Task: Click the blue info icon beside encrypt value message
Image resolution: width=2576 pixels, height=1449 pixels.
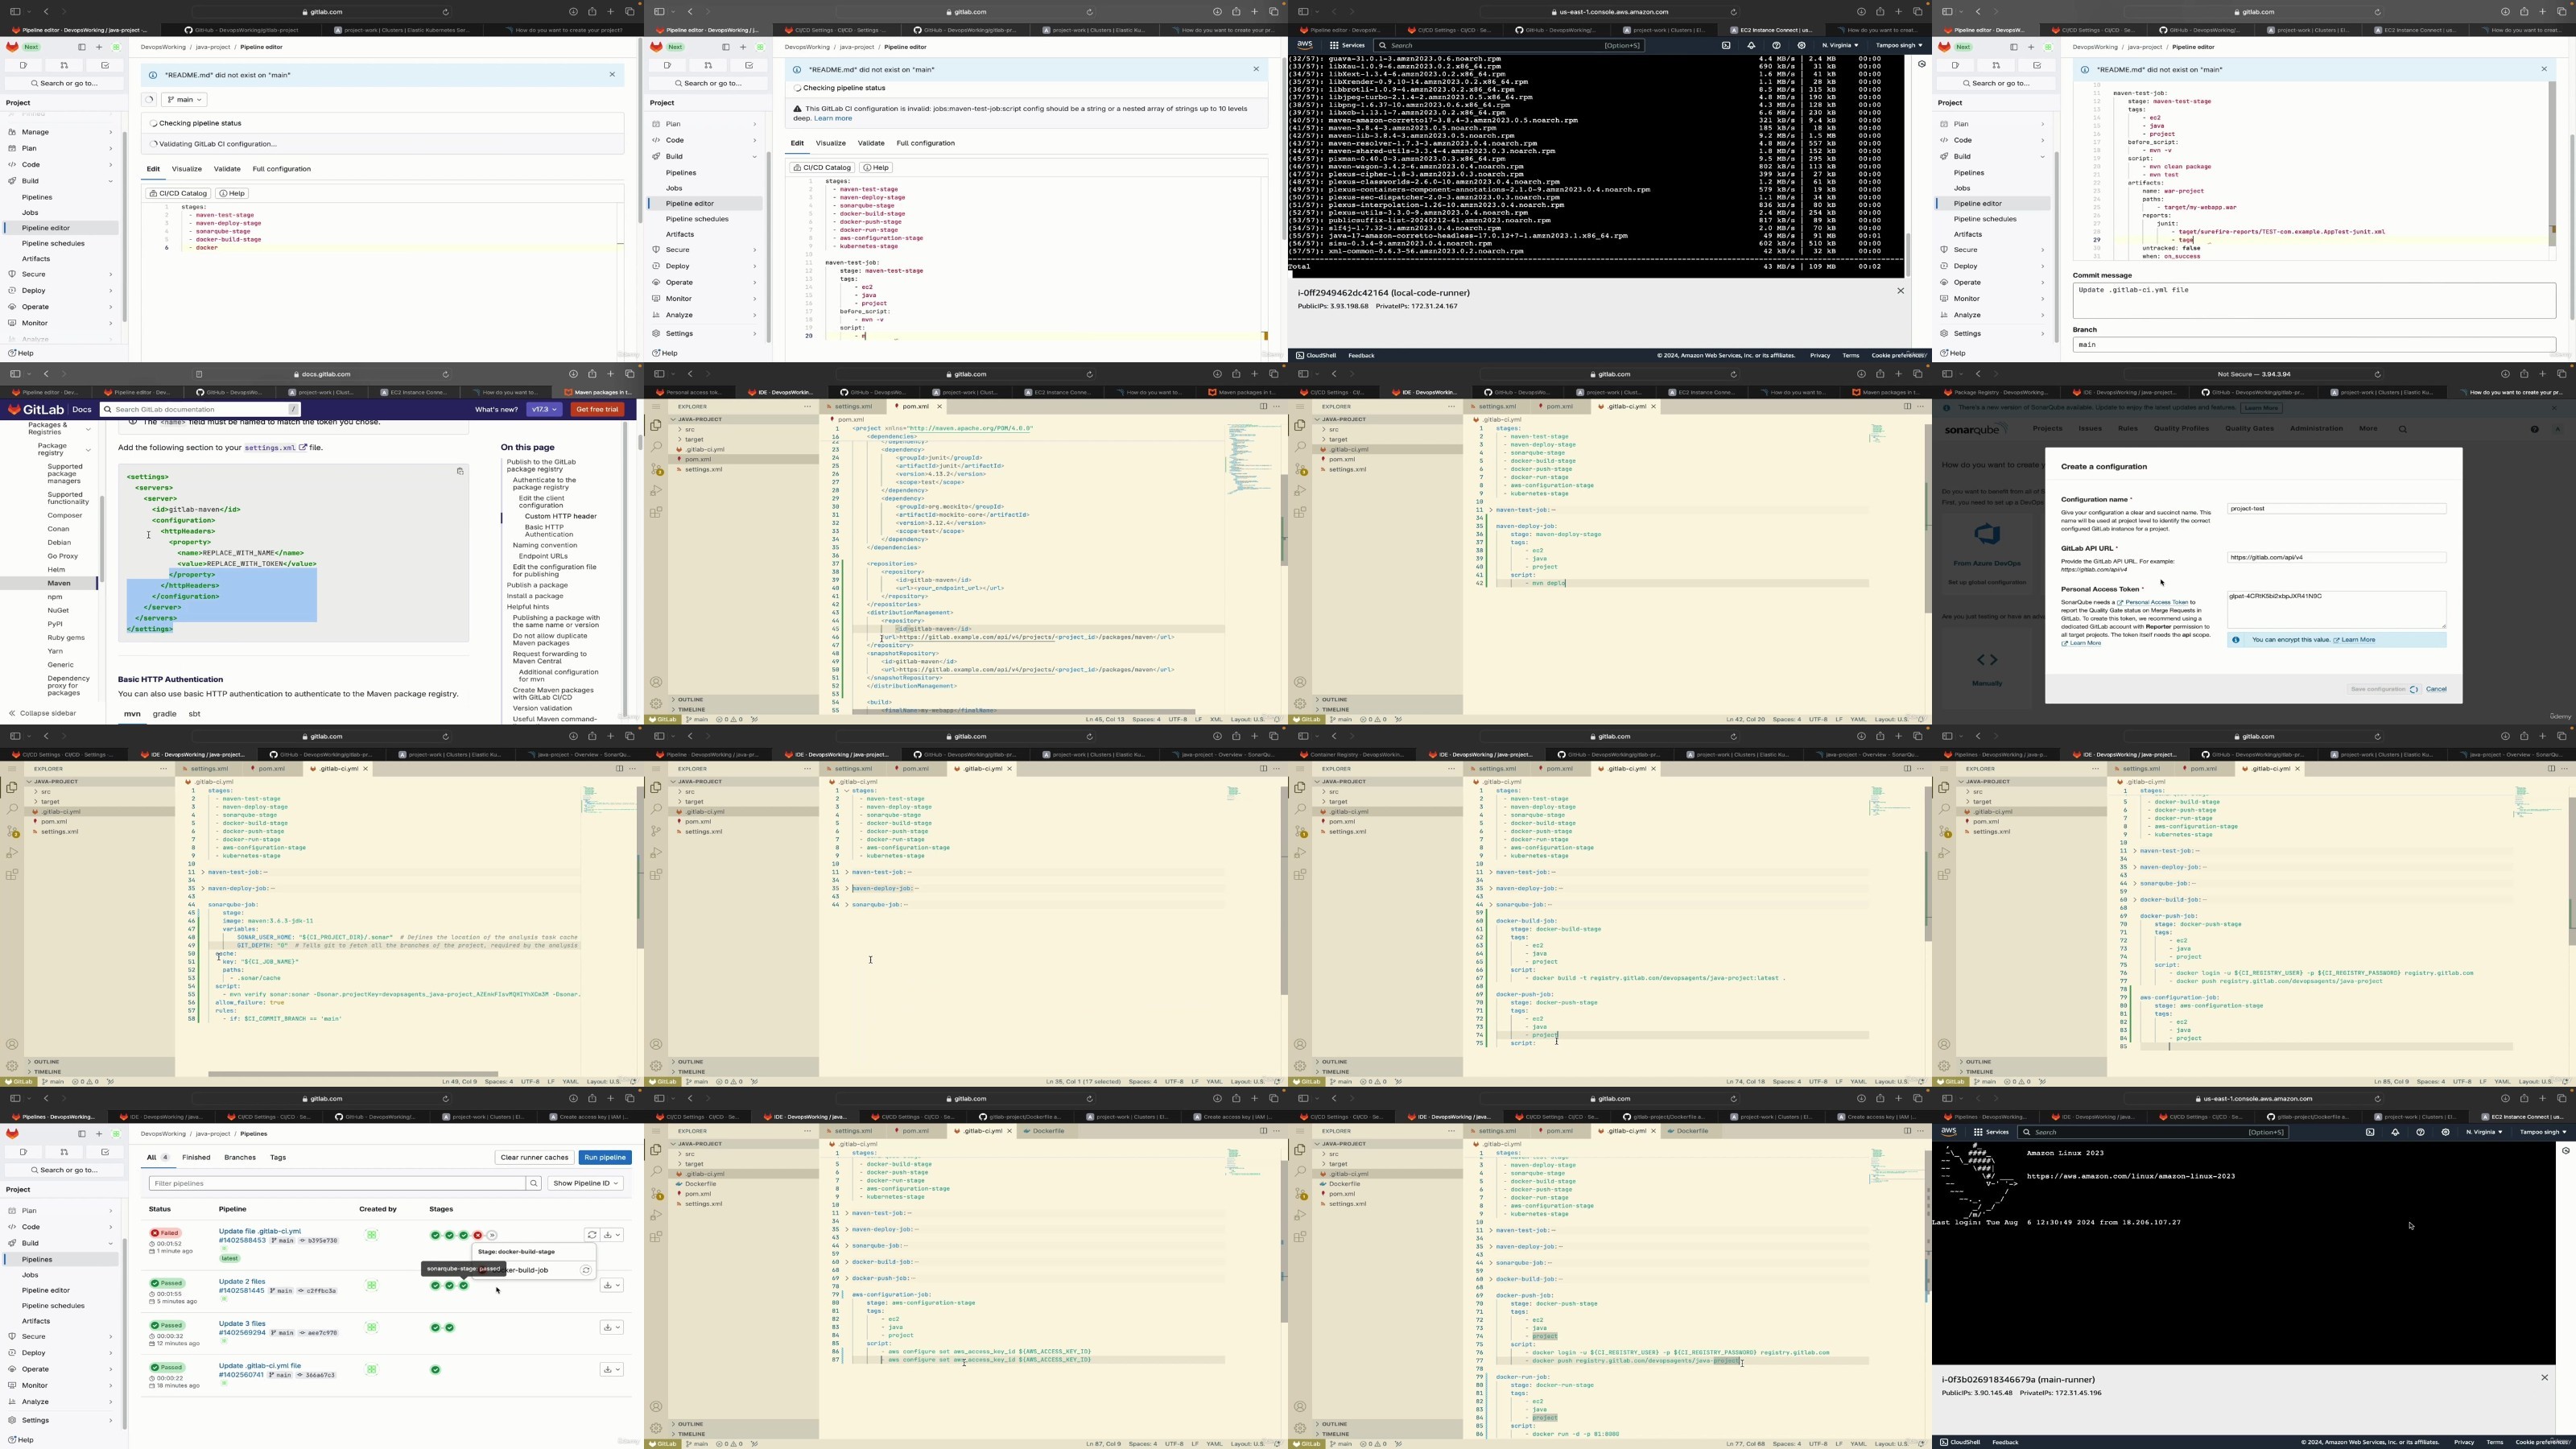Action: point(2236,640)
